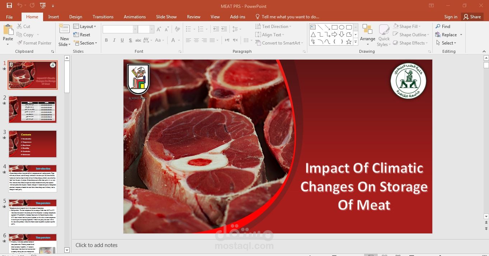This screenshot has width=489, height=256.
Task: Expand the Text Direction dropdown
Action: coord(273,27)
